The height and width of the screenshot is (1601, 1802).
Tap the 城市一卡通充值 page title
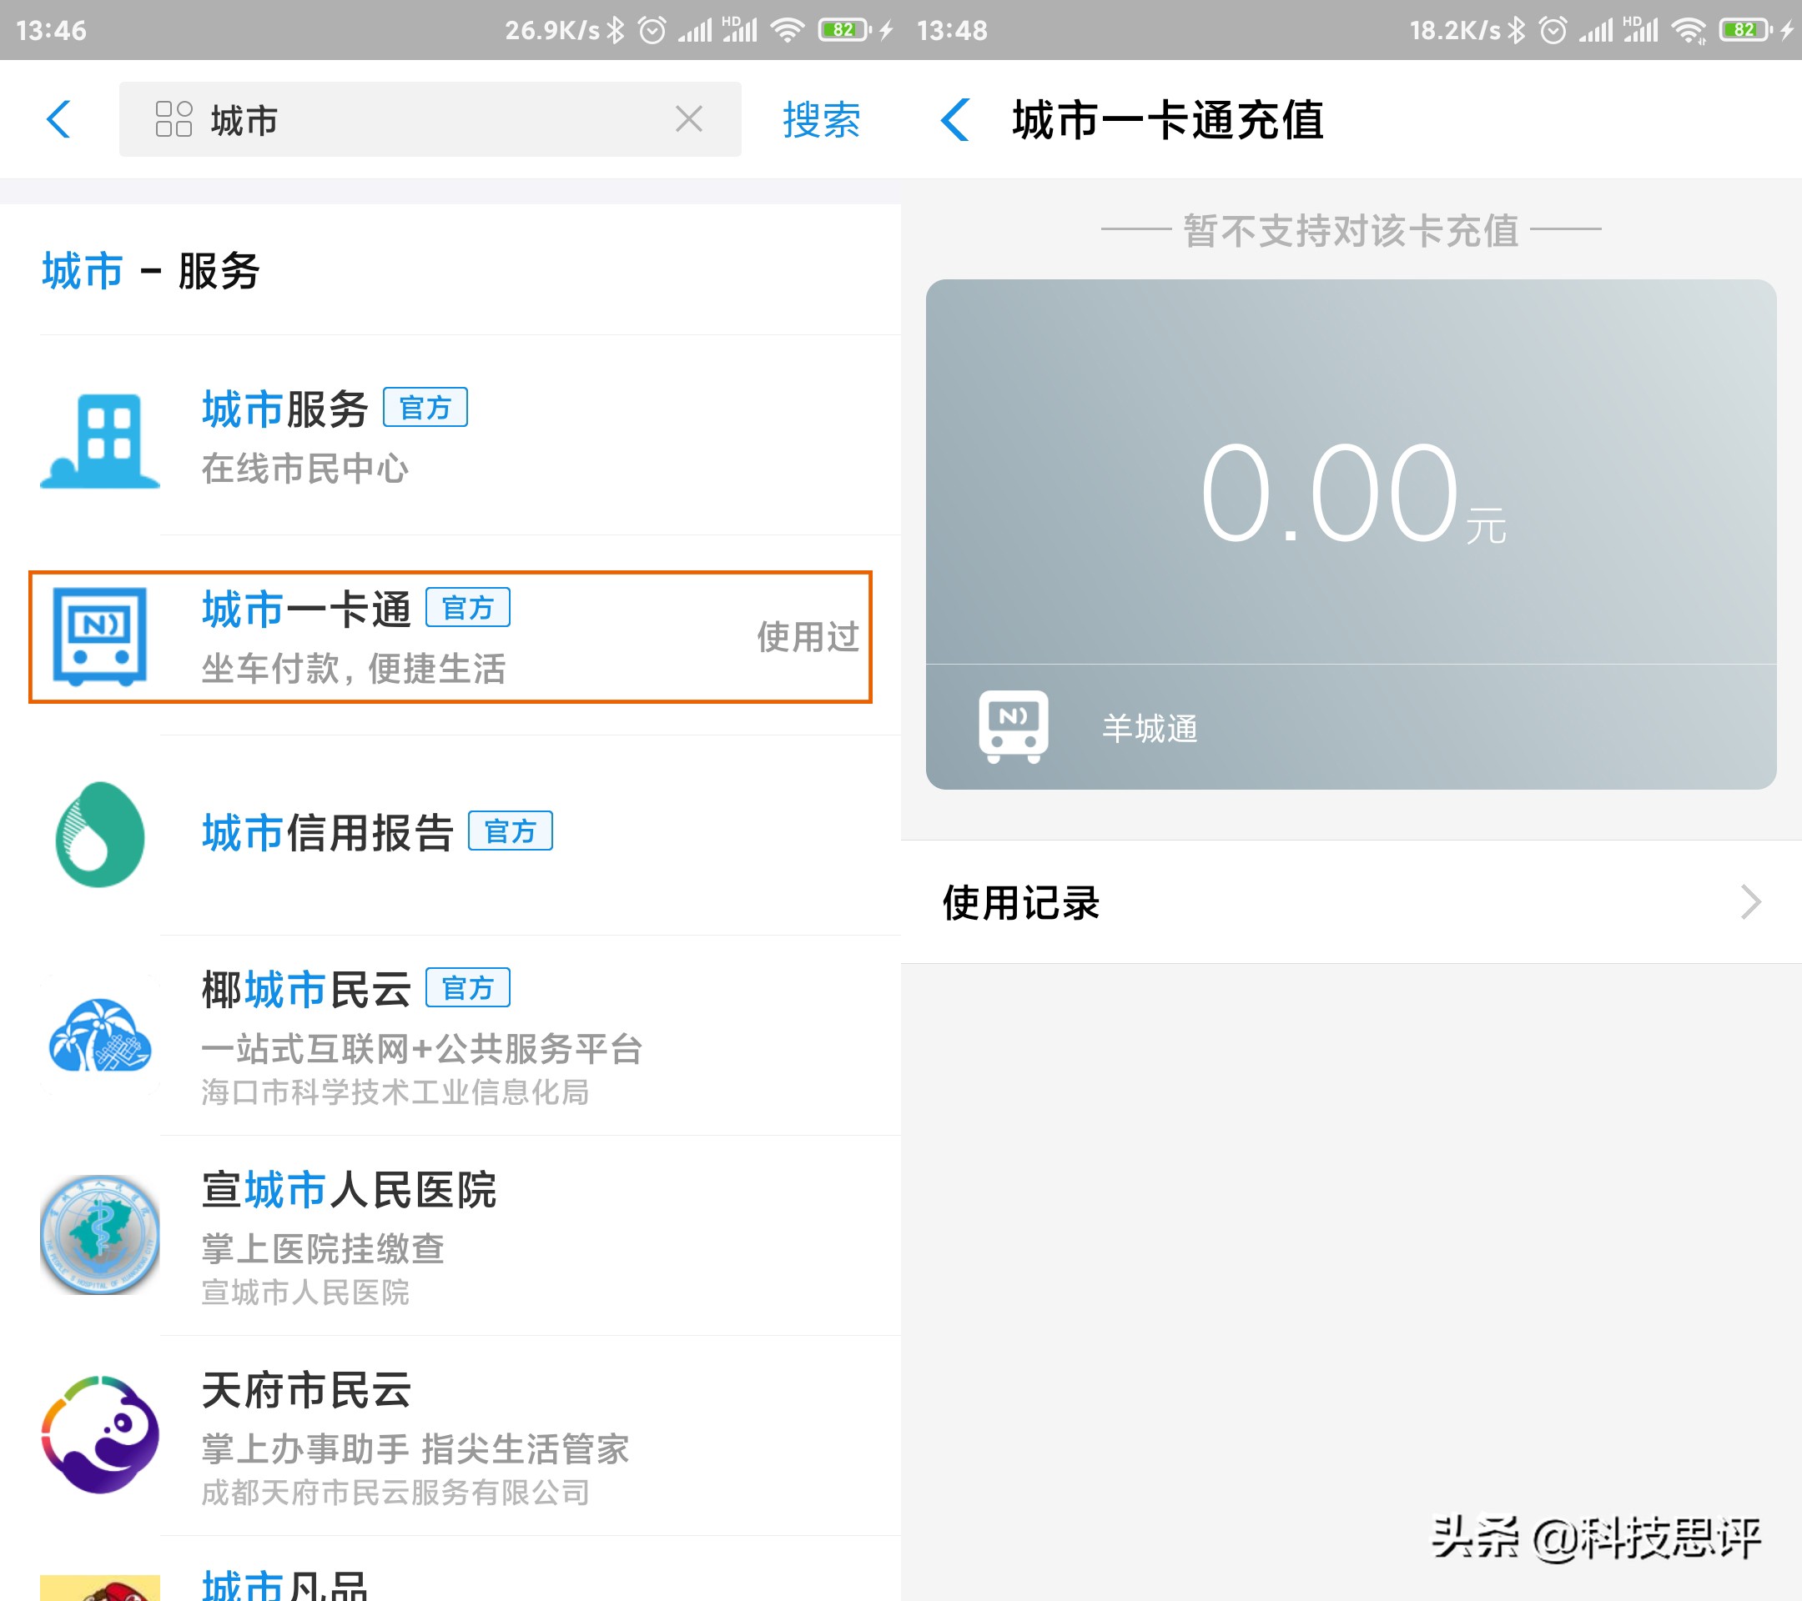1169,123
